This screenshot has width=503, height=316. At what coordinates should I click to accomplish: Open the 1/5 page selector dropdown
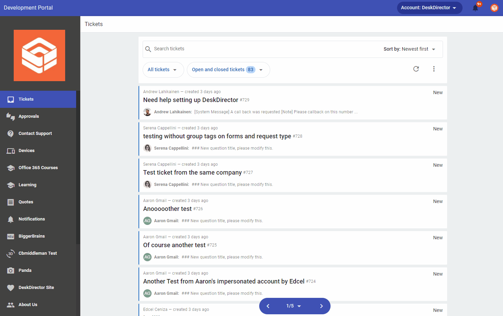[294, 306]
